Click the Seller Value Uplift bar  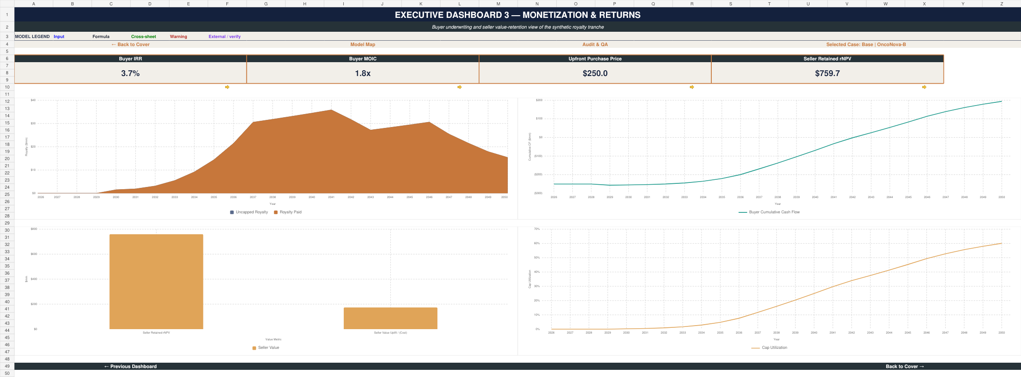pyautogui.click(x=390, y=318)
